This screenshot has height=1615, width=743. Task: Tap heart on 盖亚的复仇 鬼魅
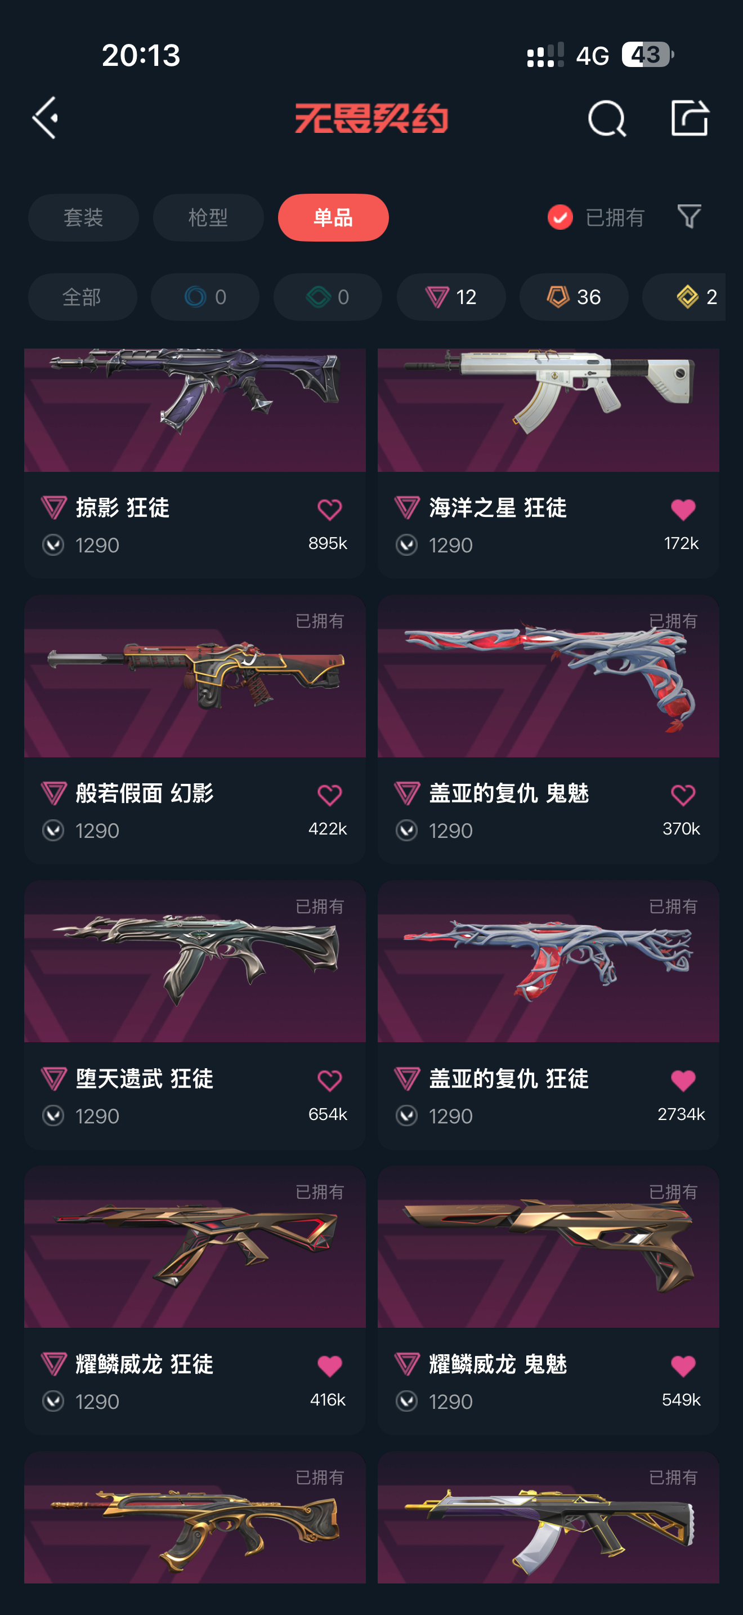tap(683, 795)
